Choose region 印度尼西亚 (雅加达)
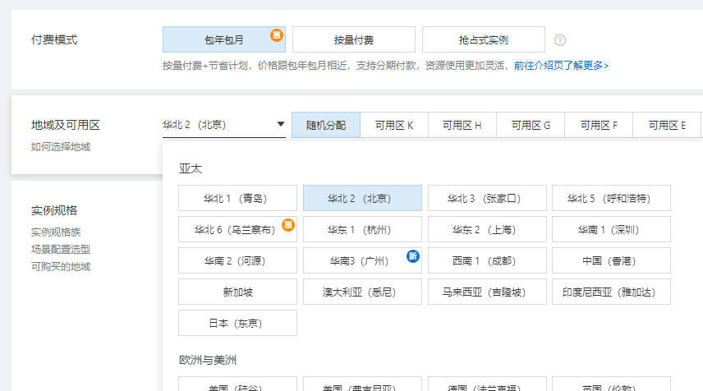The height and width of the screenshot is (391, 703). pos(611,292)
